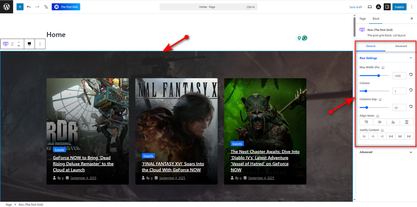Open the Justify Content responsive device icon

[382, 130]
